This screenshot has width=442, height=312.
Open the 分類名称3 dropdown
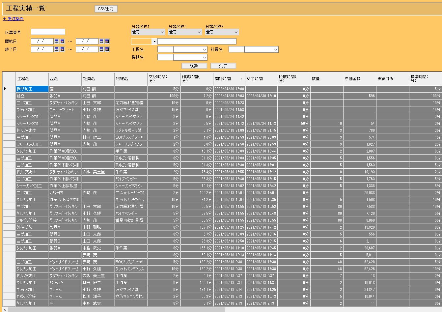(x=222, y=32)
